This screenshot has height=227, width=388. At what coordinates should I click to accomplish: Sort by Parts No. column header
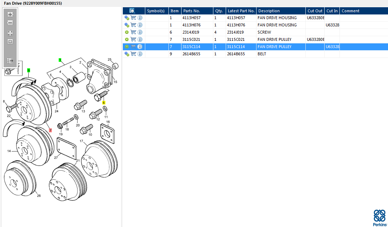[x=197, y=11]
